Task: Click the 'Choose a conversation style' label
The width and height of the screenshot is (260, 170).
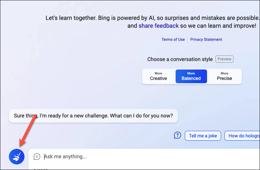Action: 180,59
